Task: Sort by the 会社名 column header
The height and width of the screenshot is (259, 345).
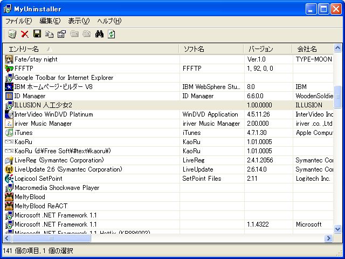Action: click(x=313, y=49)
